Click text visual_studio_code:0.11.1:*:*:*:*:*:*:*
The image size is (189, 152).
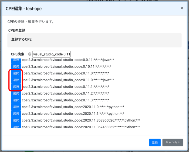coord(65,87)
